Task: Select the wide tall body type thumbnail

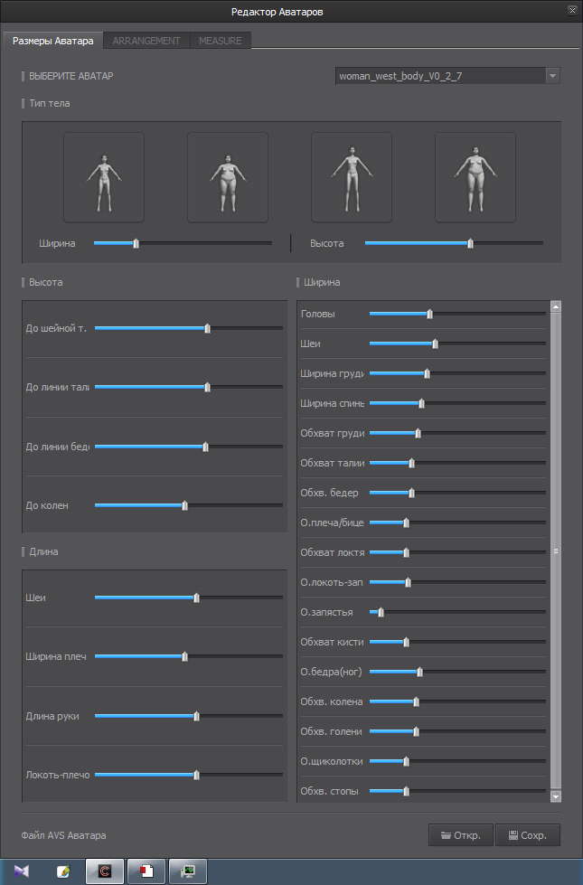Action: point(475,177)
